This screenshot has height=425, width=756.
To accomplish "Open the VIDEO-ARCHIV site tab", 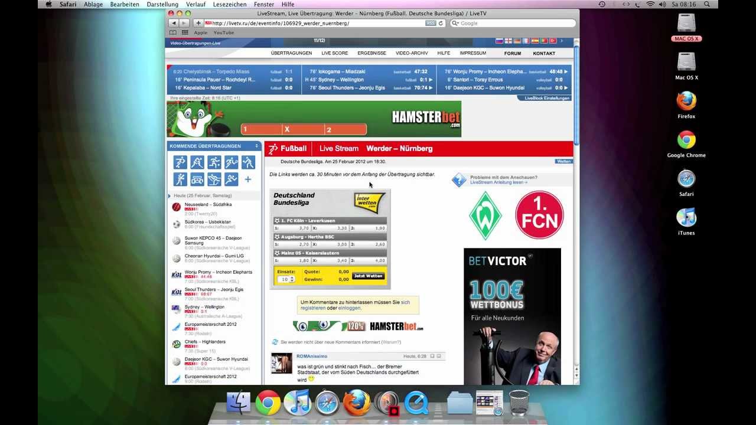I will coord(412,53).
